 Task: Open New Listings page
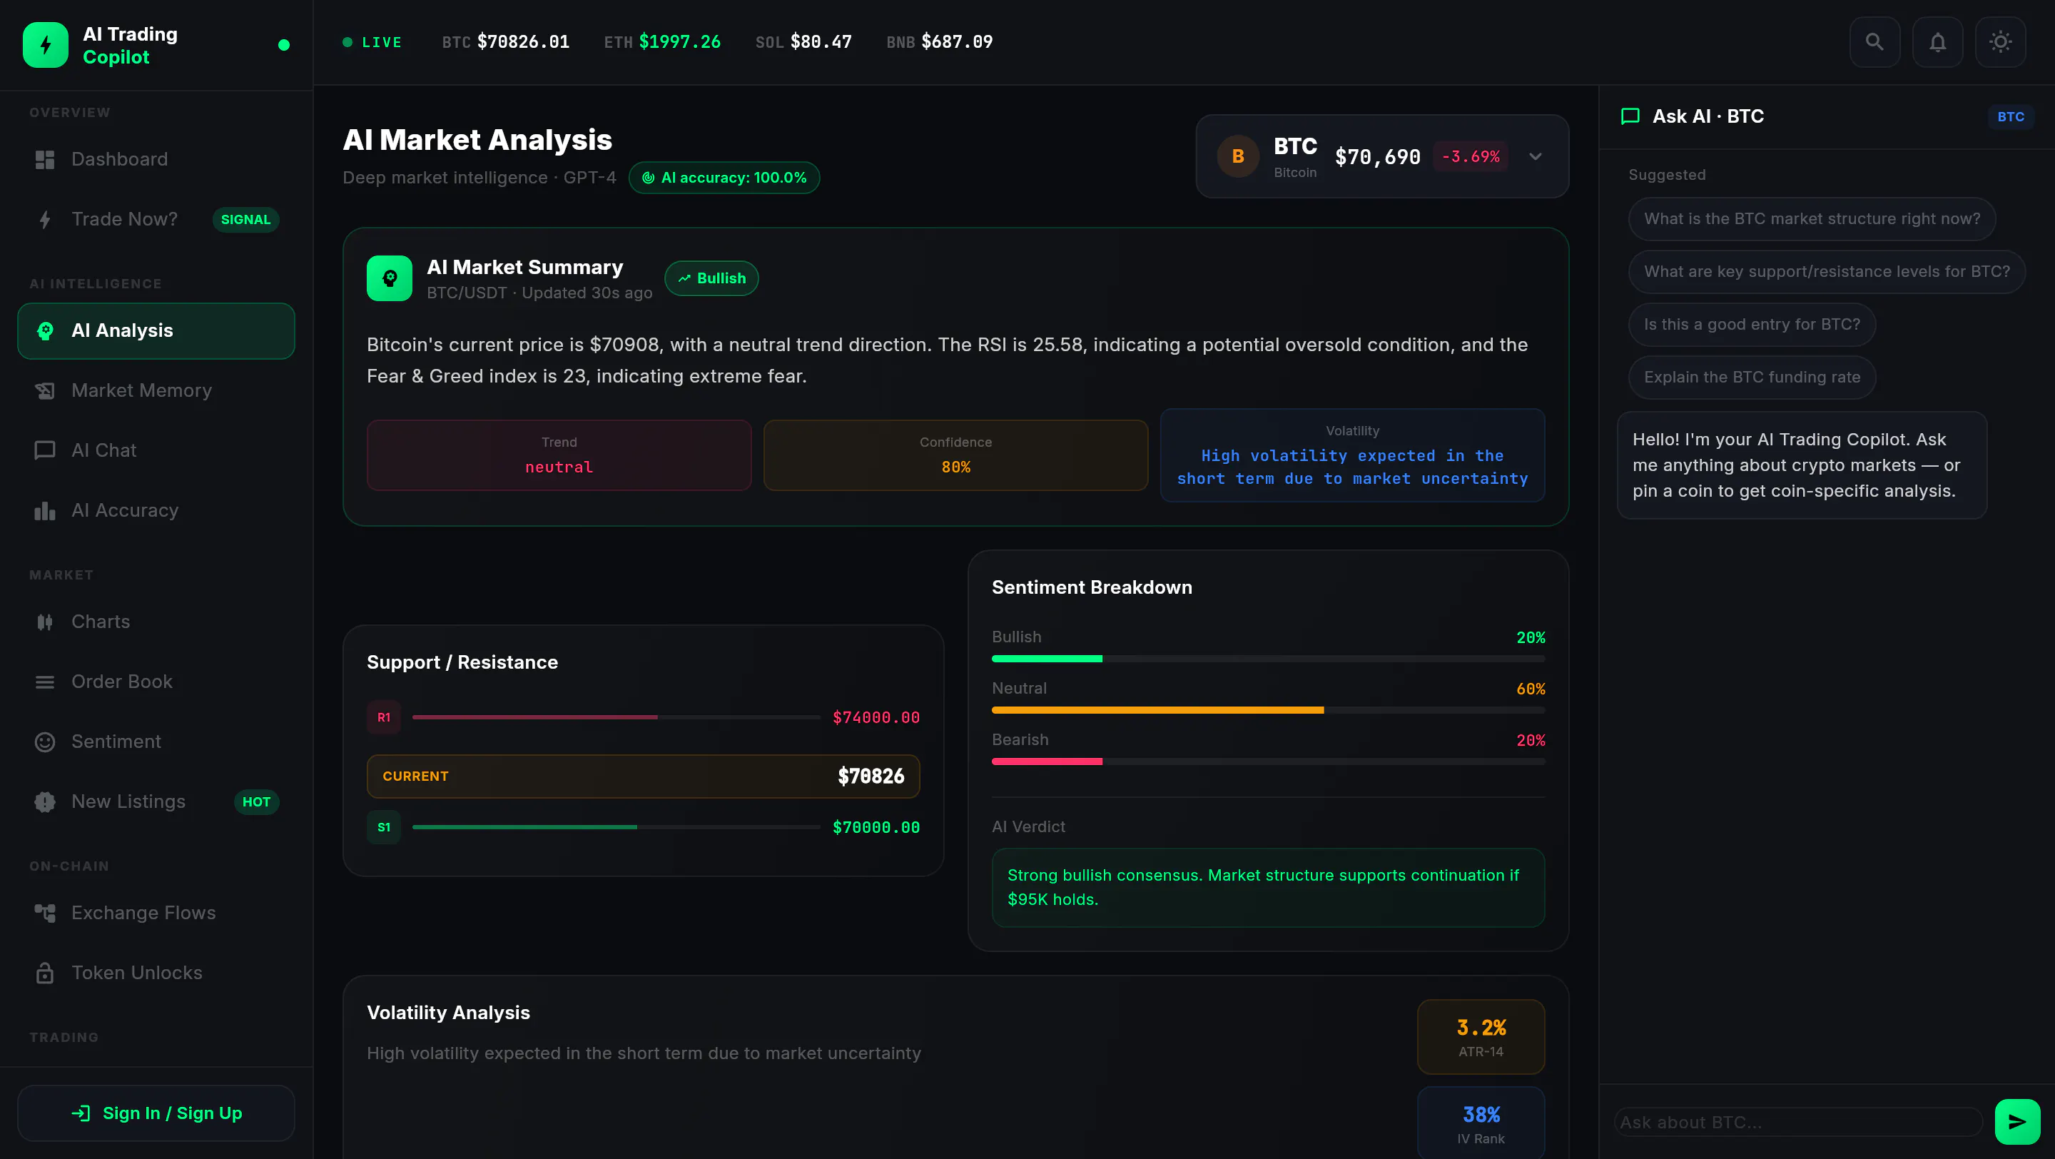(156, 801)
